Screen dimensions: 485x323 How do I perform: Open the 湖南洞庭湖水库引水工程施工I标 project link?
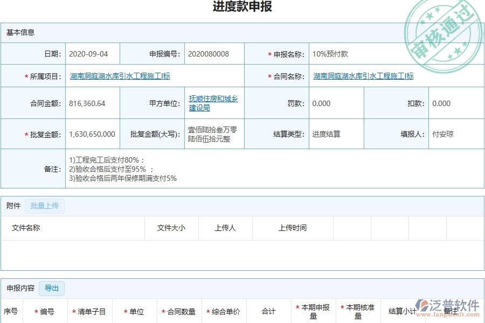pos(120,76)
